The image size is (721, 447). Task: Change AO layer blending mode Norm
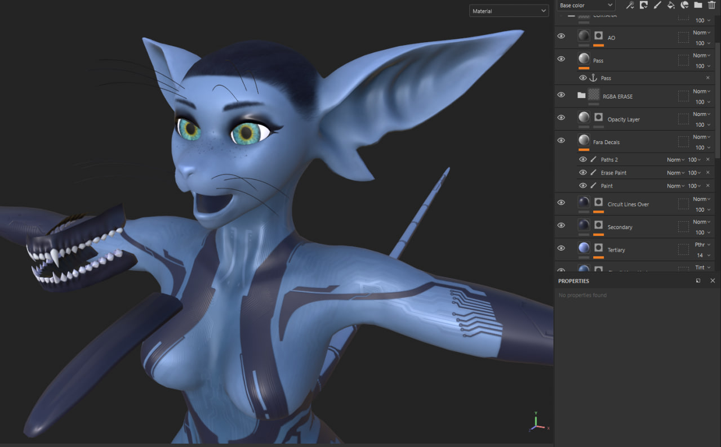(701, 33)
